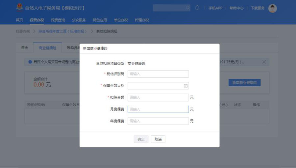Click 取消 to close the dialog
The height and width of the screenshot is (168, 296).
(158, 139)
